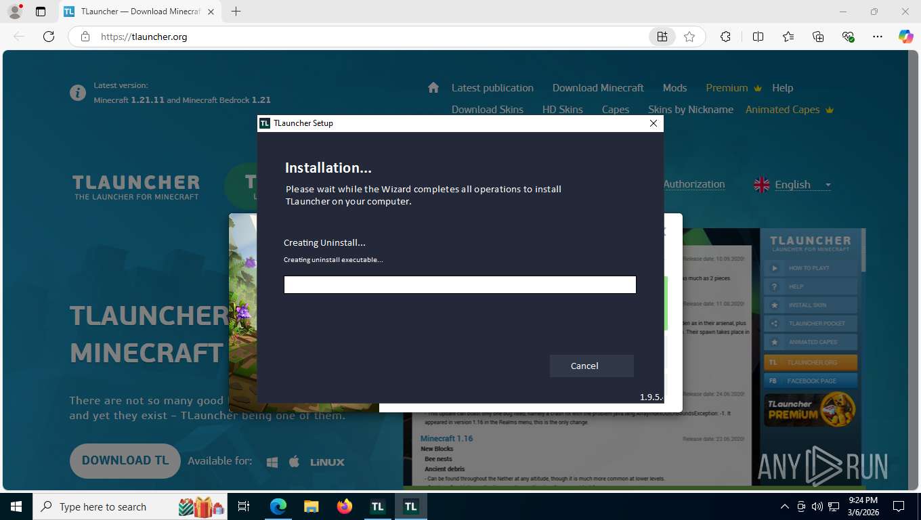Open Latest publication menu item
This screenshot has height=520, width=921.
click(x=492, y=88)
